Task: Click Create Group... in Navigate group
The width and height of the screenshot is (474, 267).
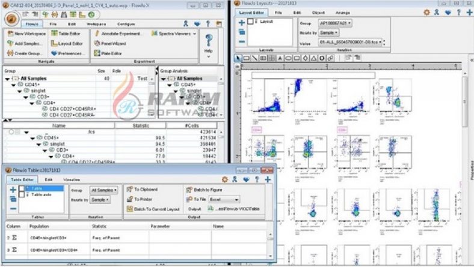Action: (25, 53)
